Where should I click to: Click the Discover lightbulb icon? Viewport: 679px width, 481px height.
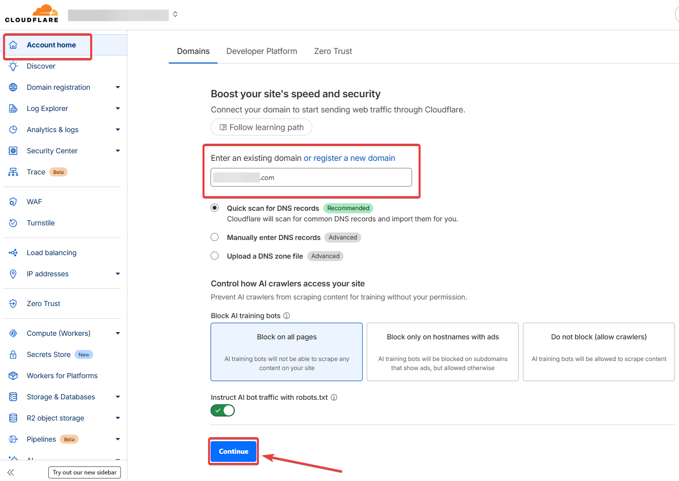coord(14,66)
